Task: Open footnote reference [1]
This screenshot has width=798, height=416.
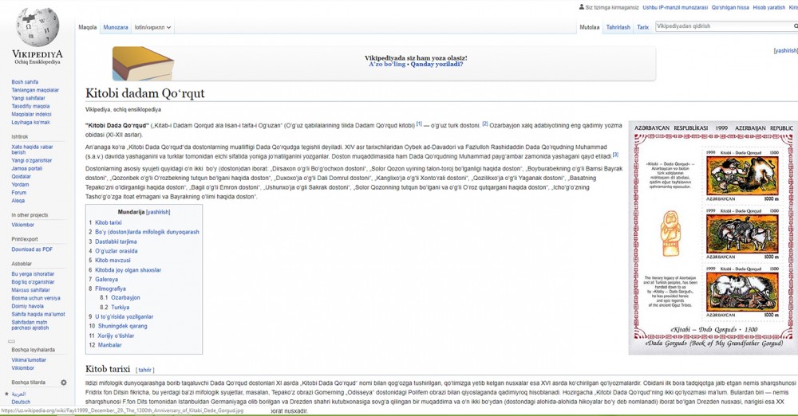Action: (x=420, y=124)
